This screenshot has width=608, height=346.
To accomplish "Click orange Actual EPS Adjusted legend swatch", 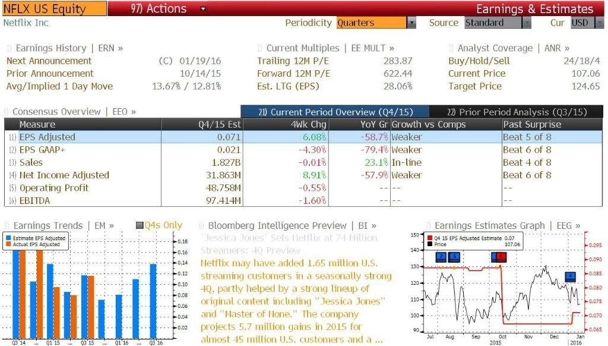I will 8,244.
